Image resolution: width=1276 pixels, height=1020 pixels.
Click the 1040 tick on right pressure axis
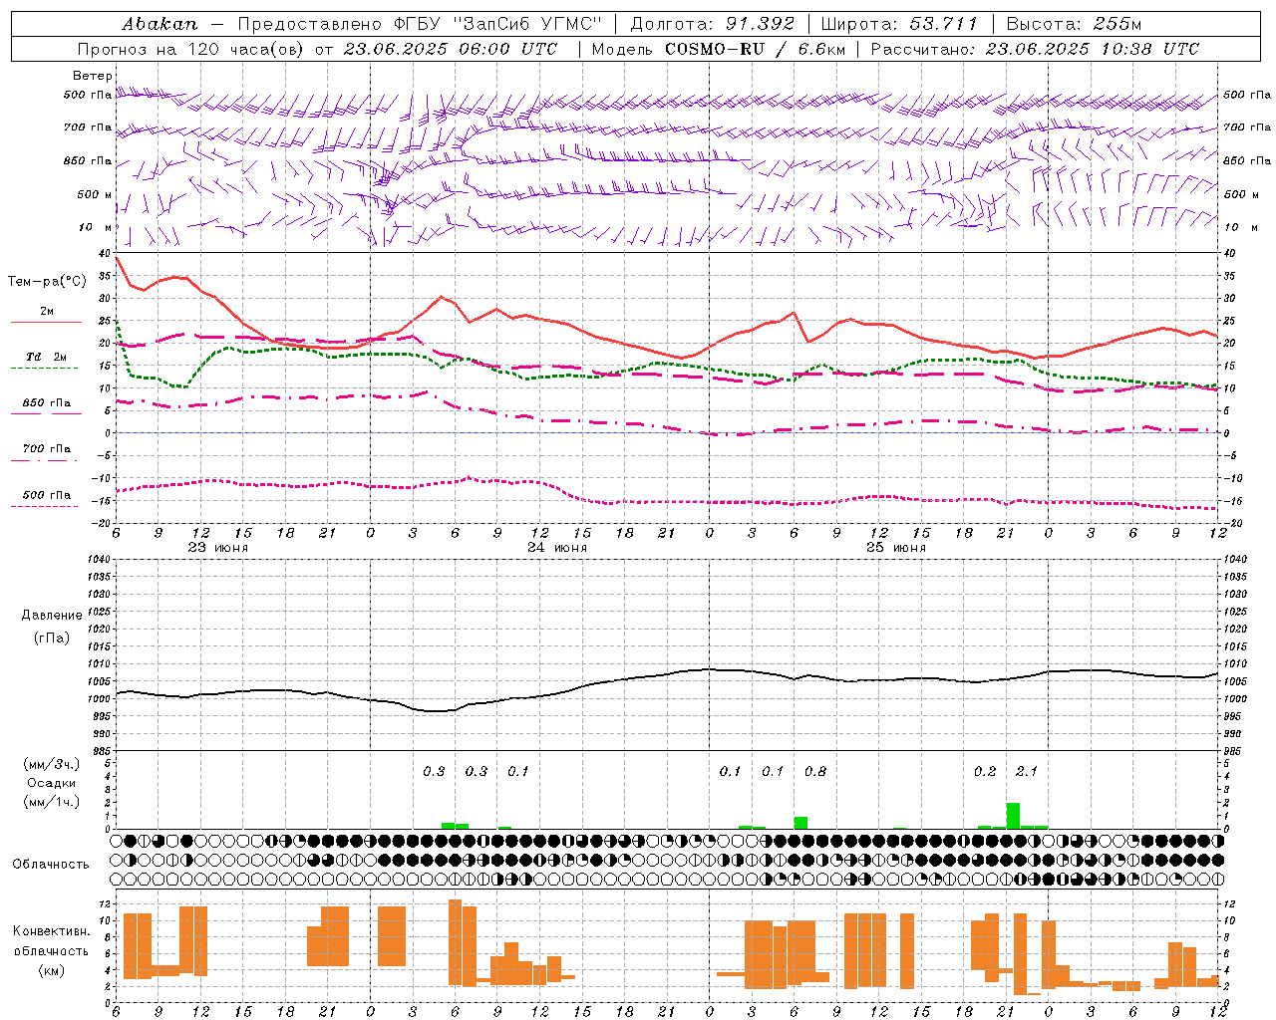click(x=1234, y=560)
